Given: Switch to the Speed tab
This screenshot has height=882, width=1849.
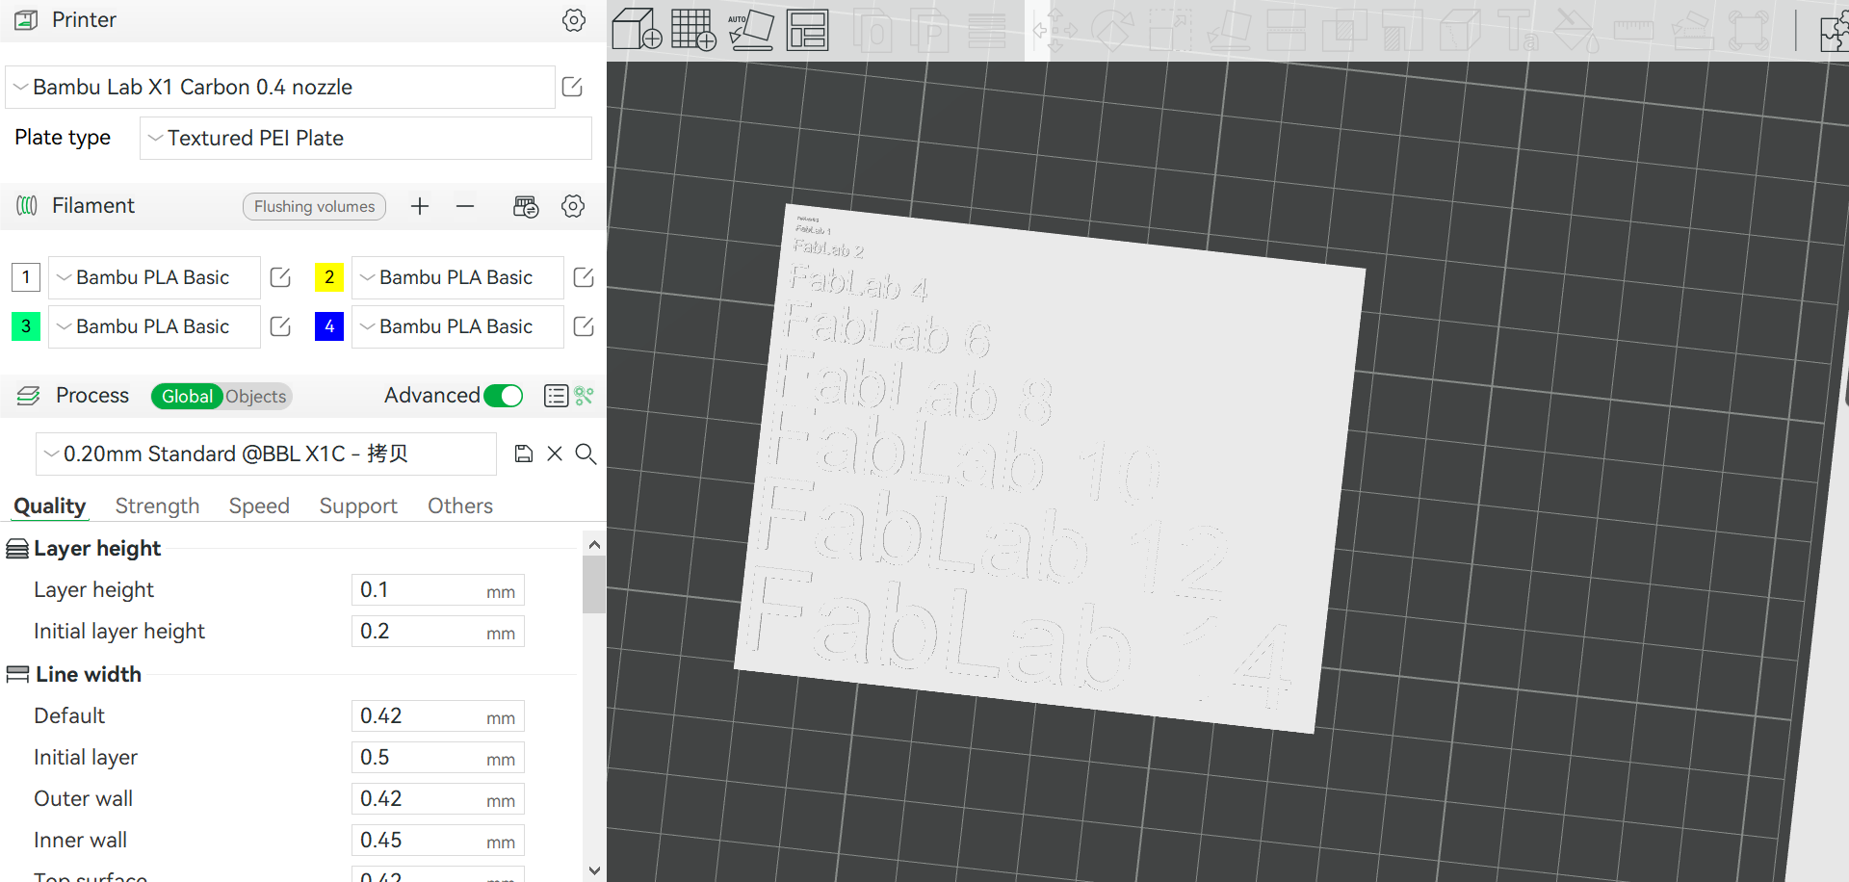Looking at the screenshot, I should tap(259, 506).
